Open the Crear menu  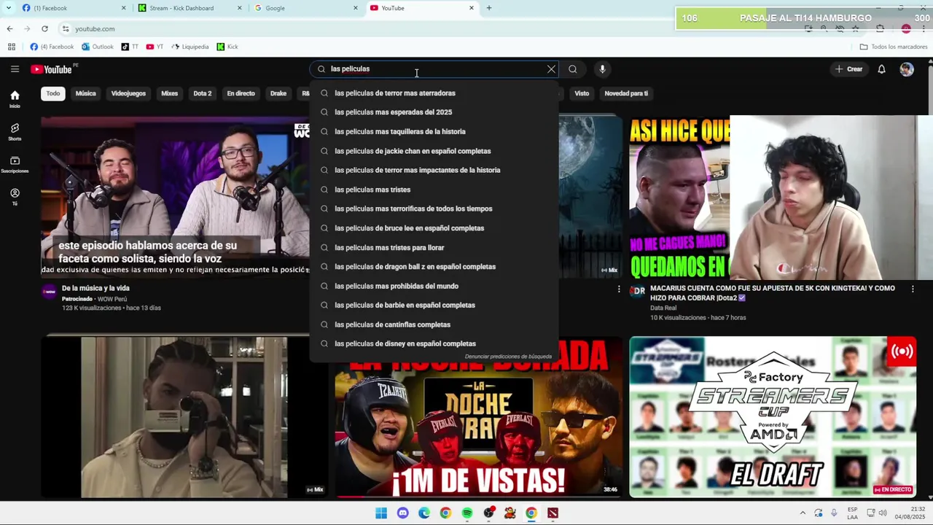[x=849, y=69]
